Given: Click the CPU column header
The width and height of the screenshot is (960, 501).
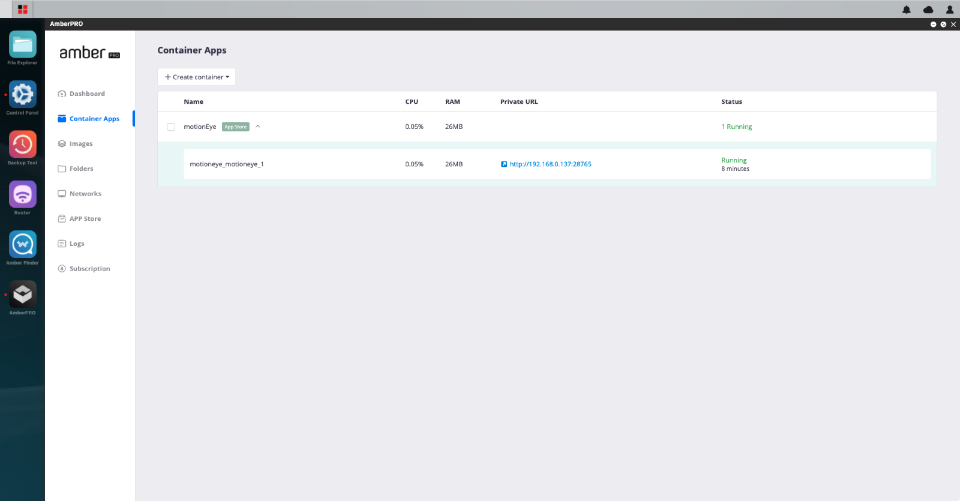Looking at the screenshot, I should pyautogui.click(x=412, y=102).
